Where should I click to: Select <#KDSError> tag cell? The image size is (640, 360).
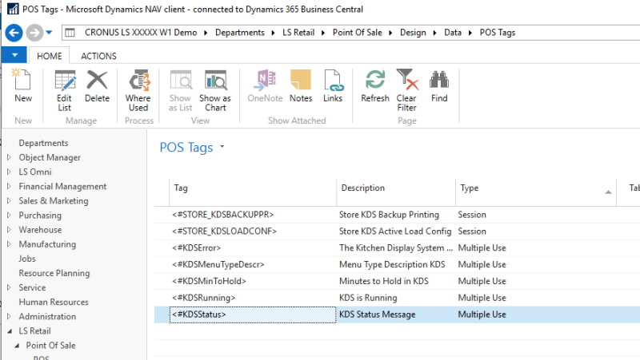pos(253,248)
